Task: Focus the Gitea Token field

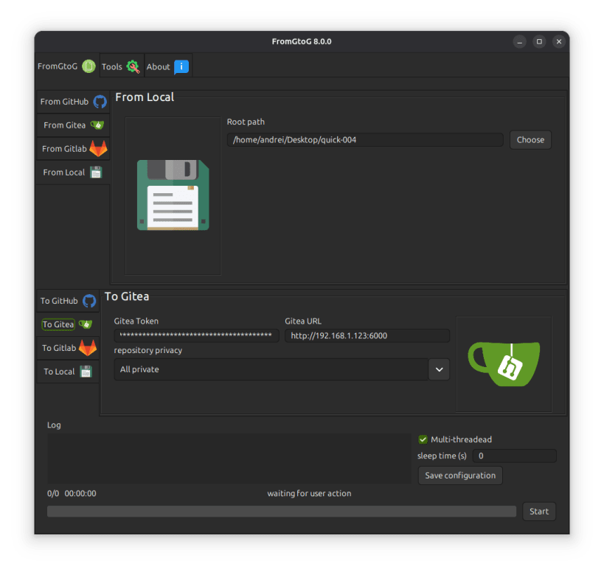Action: click(x=196, y=335)
